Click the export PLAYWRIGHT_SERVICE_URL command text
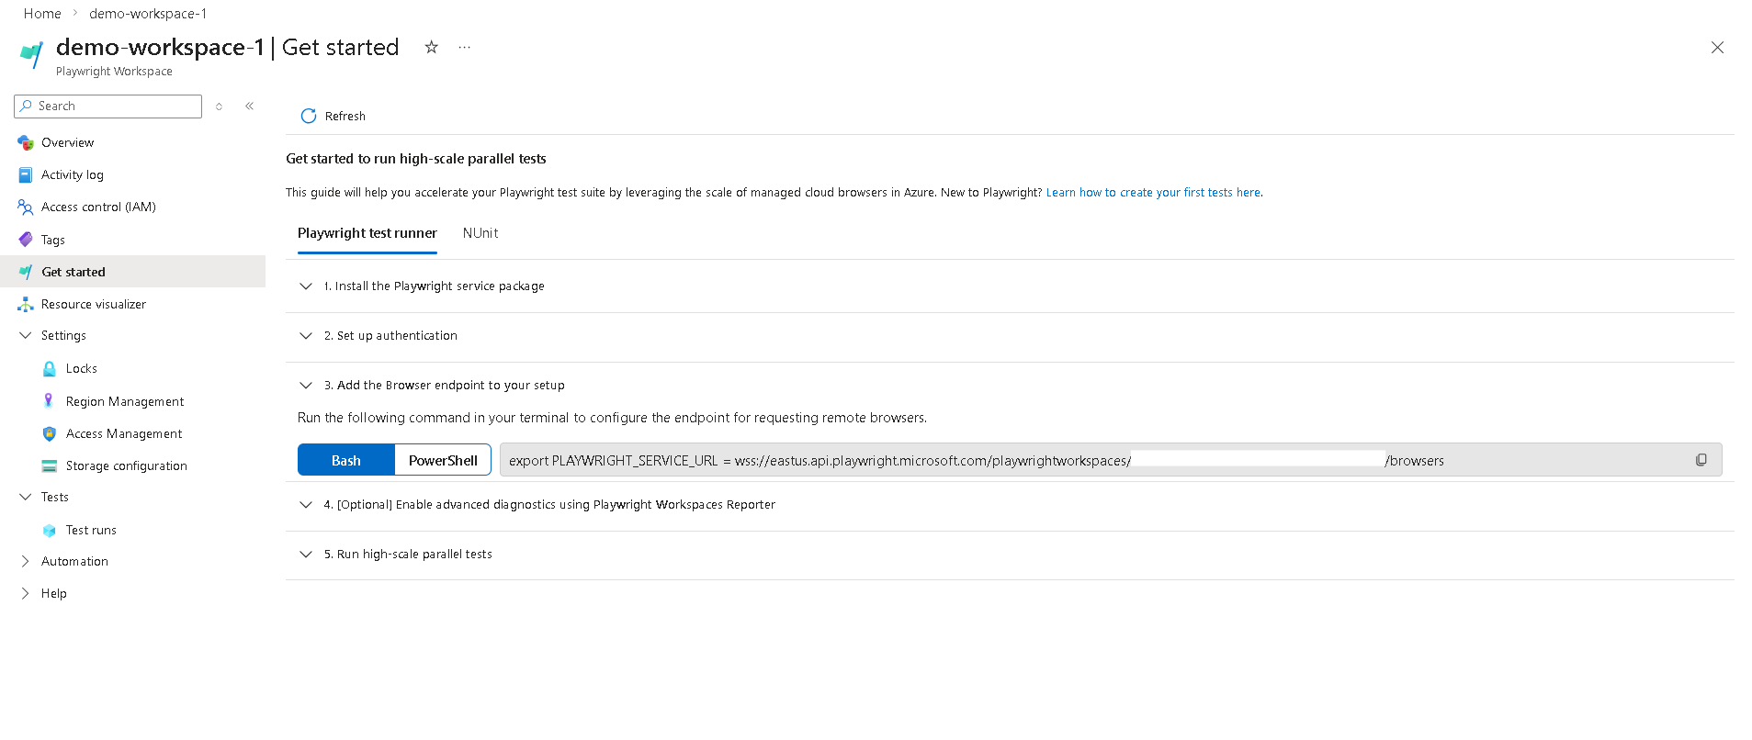Viewport: 1752px width, 740px height. pyautogui.click(x=976, y=461)
